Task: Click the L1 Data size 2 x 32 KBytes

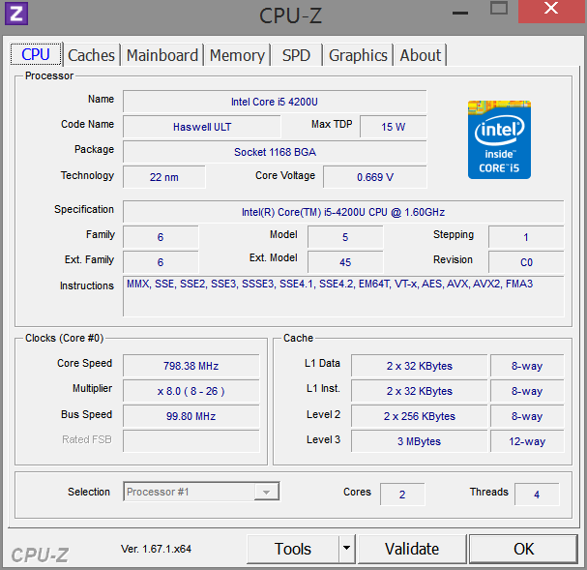Action: pos(420,366)
